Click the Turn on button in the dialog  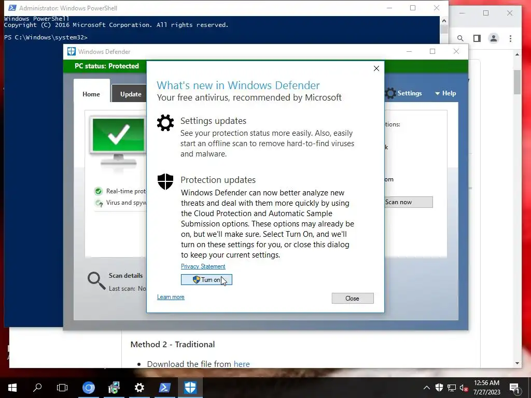click(206, 279)
